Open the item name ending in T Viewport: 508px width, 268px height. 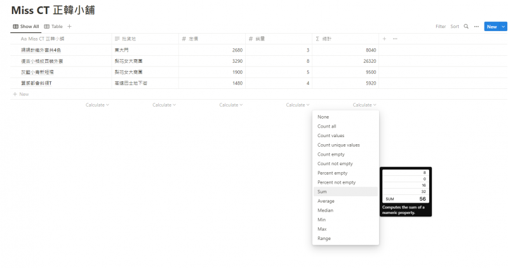click(x=36, y=83)
